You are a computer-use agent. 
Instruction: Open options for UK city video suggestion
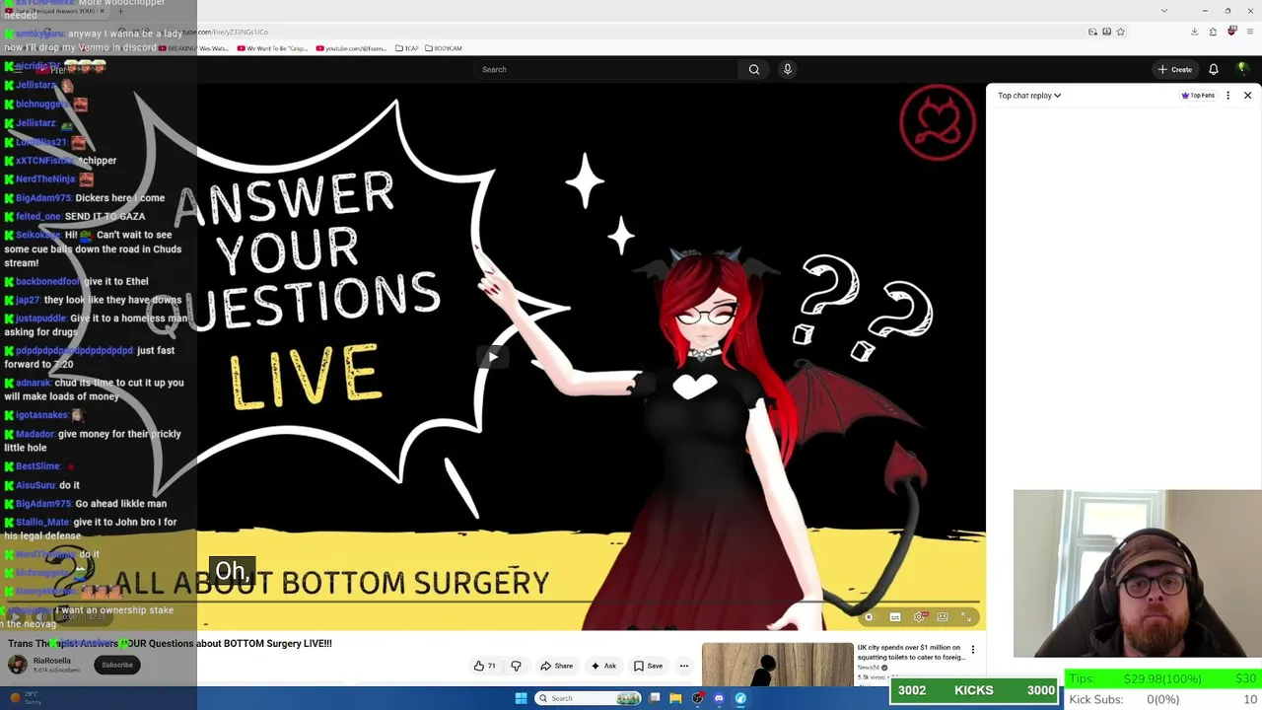click(x=973, y=650)
